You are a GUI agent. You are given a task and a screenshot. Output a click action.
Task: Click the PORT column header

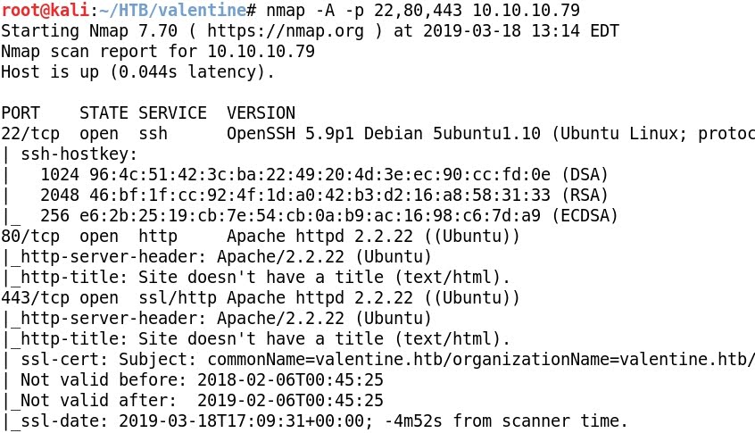click(x=21, y=112)
